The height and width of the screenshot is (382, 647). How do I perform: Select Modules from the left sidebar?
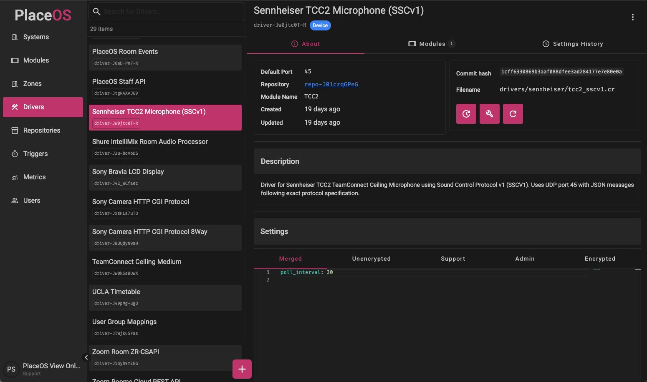(36, 60)
